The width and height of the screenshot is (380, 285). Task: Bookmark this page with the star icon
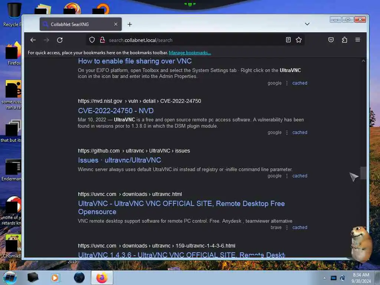coord(299,40)
